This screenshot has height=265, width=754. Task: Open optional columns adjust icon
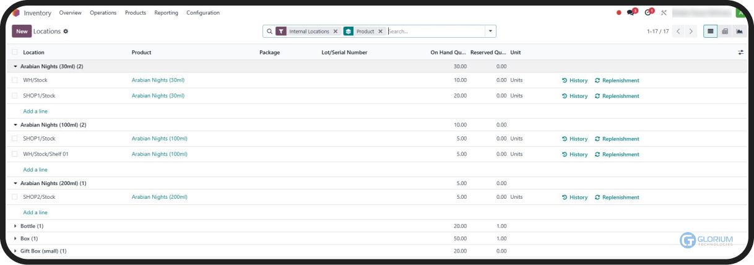(x=740, y=53)
